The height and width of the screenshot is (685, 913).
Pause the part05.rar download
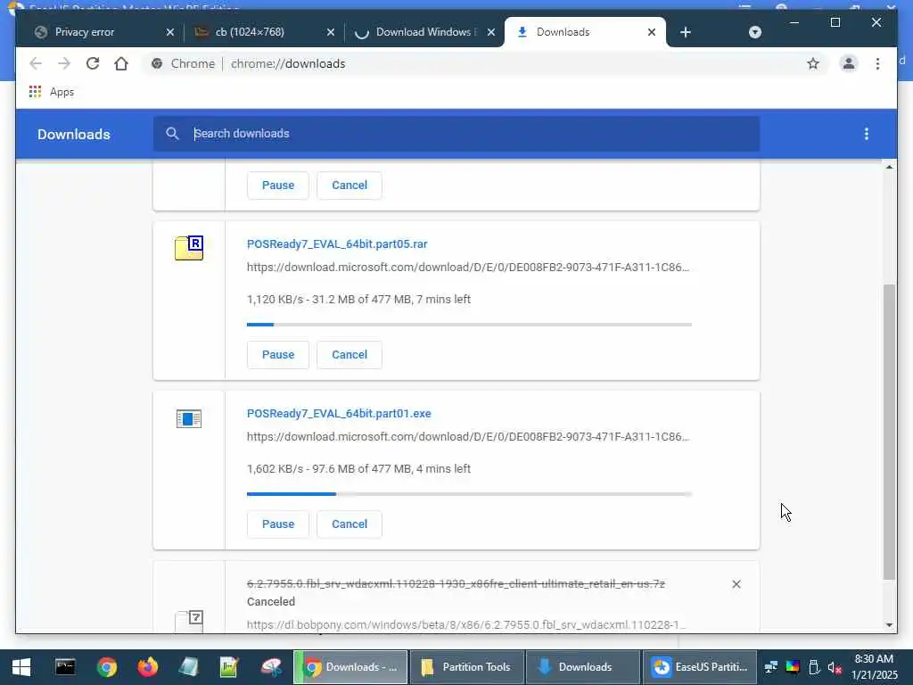coord(278,355)
